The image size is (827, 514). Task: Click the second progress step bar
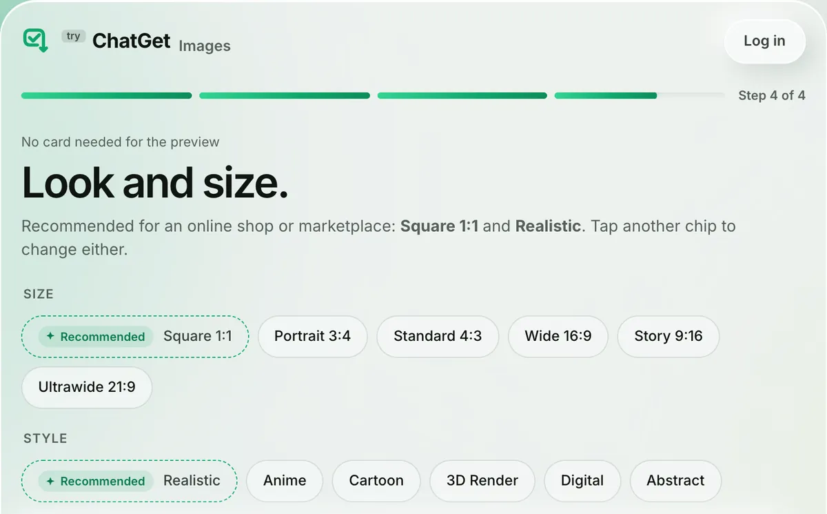pos(285,96)
